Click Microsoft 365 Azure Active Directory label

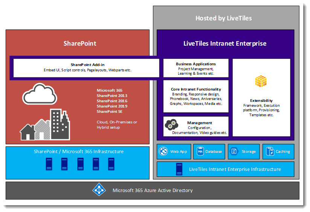pos(153,190)
